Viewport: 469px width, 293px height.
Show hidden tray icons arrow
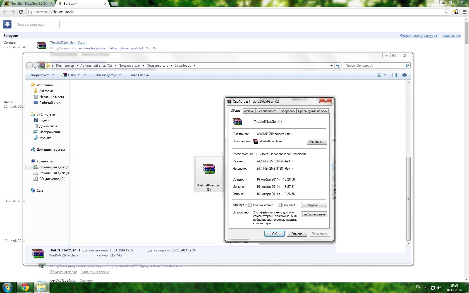click(426, 287)
